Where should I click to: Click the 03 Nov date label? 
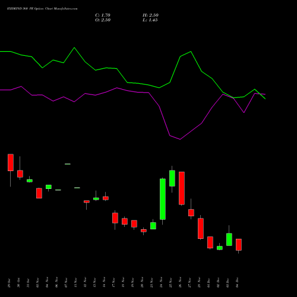(x=37, y=283)
